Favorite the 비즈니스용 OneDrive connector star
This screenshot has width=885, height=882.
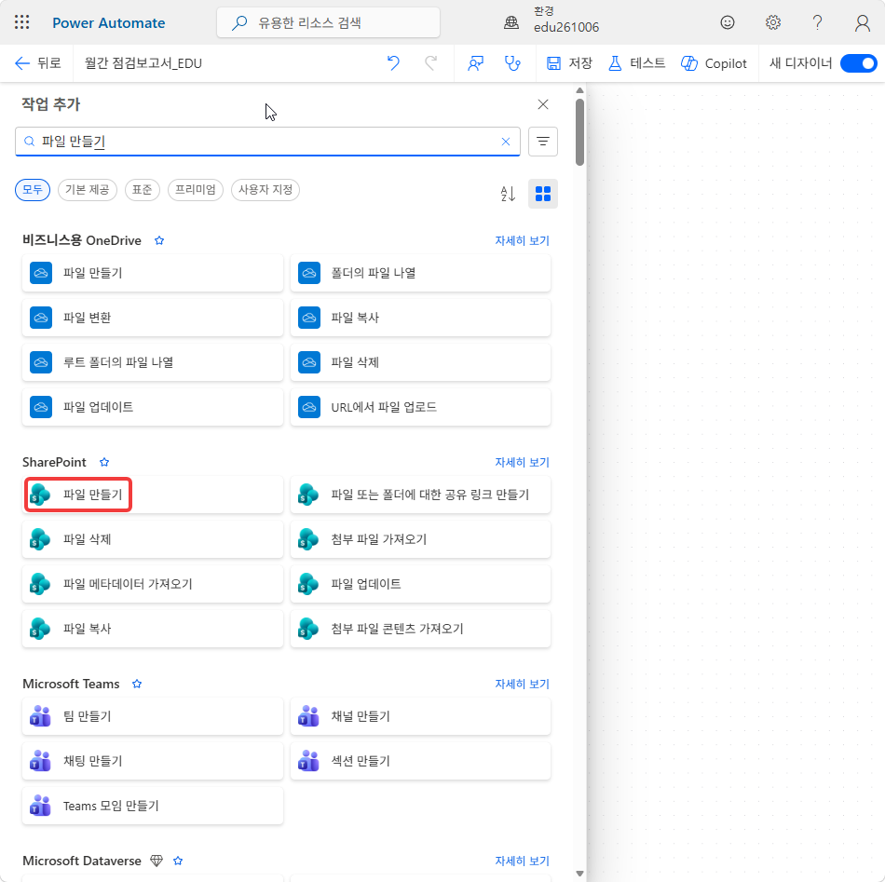click(159, 240)
